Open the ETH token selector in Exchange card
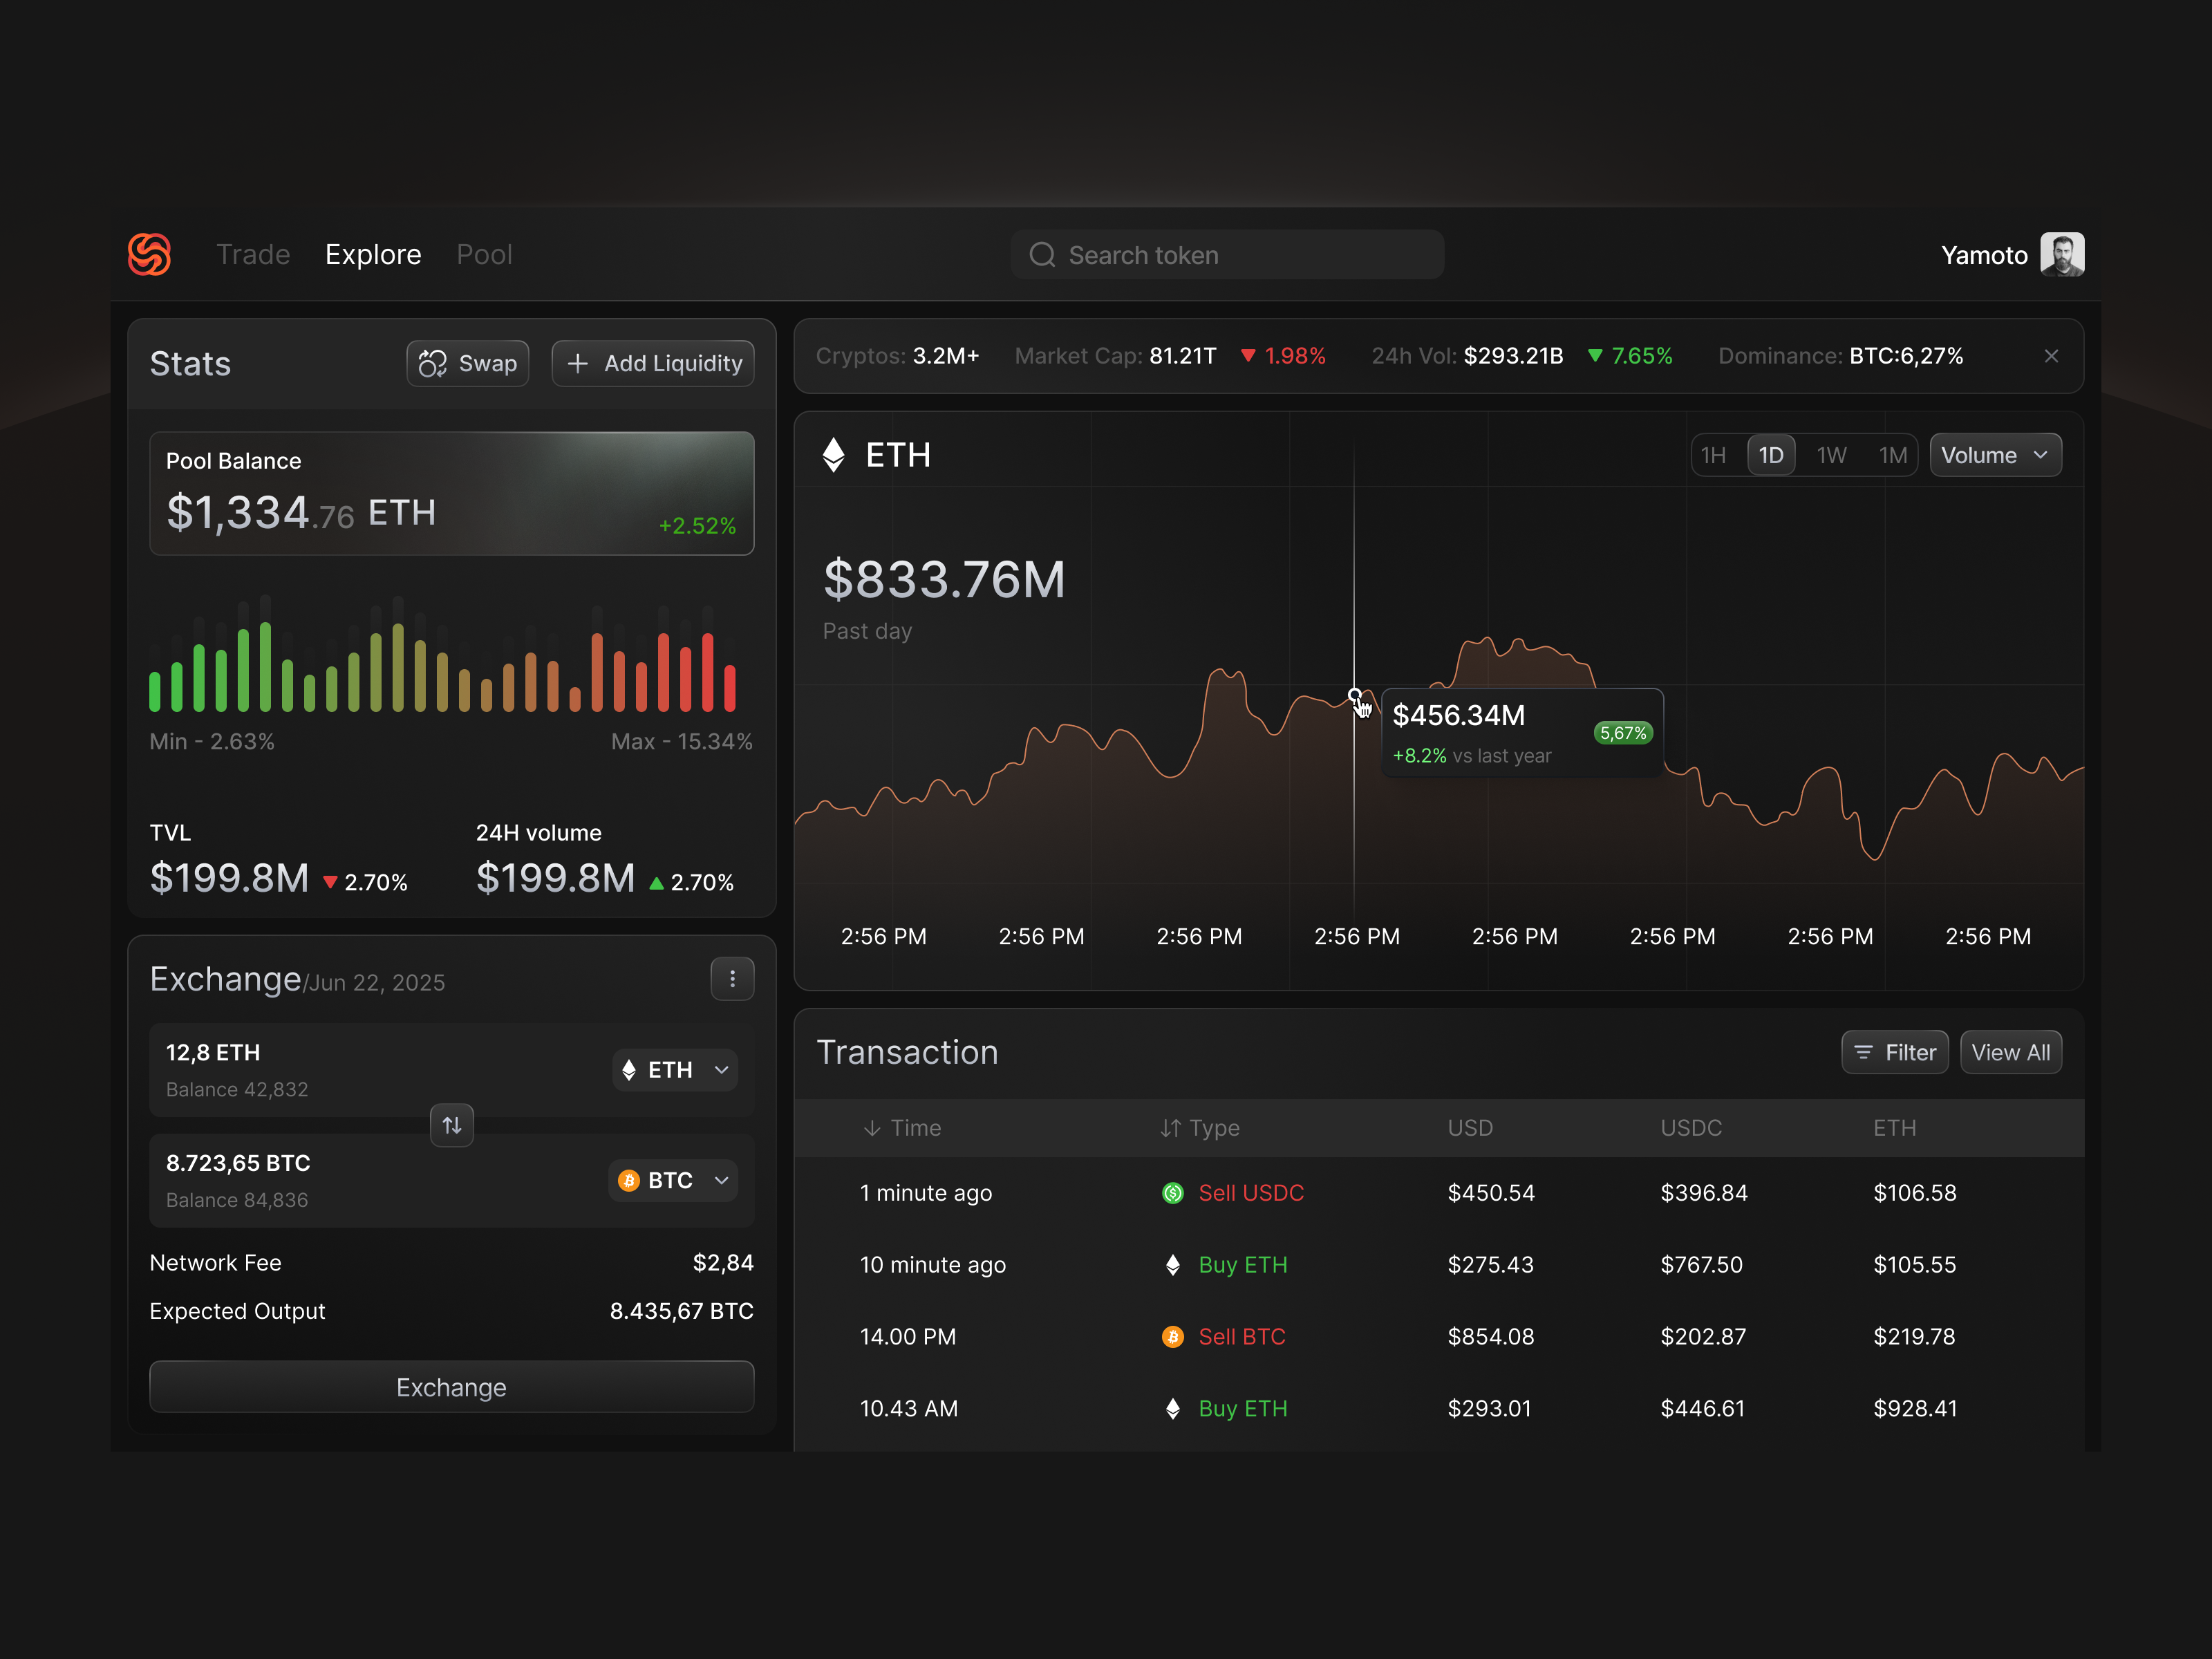The image size is (2212, 1659). (674, 1069)
